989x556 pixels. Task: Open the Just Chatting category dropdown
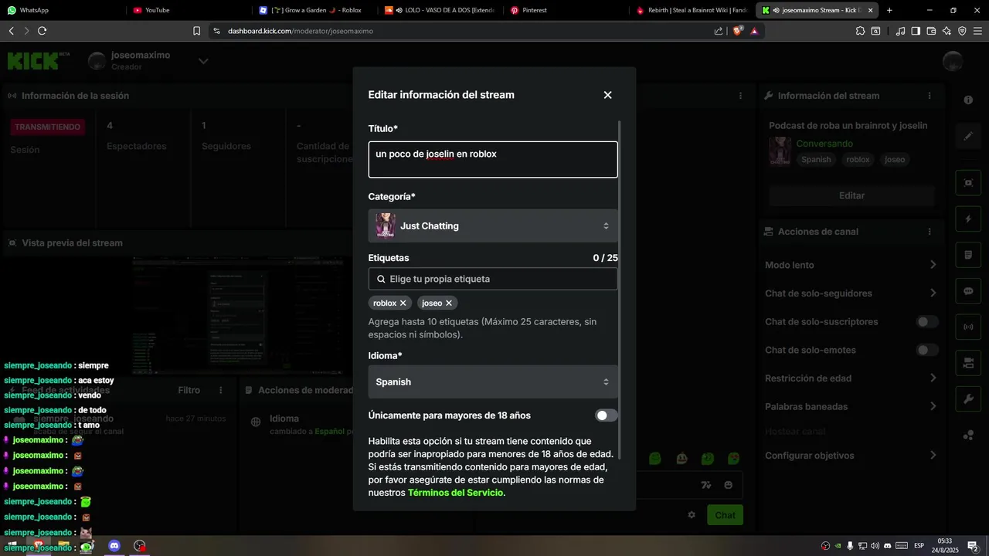(x=493, y=226)
